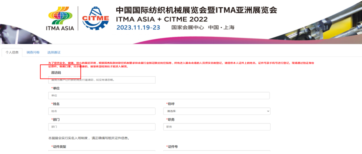The width and height of the screenshot is (362, 154).
Task: Click the 国家会展中心 venue text
Action: 188,28
